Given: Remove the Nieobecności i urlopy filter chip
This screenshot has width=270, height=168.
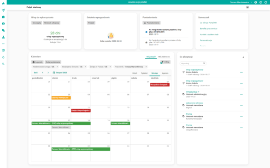Looking at the screenshot, I should coord(57,67).
